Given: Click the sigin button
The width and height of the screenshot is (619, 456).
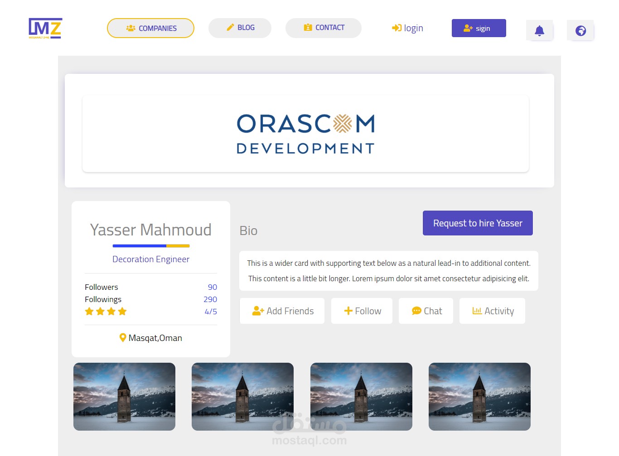Looking at the screenshot, I should click(x=479, y=28).
